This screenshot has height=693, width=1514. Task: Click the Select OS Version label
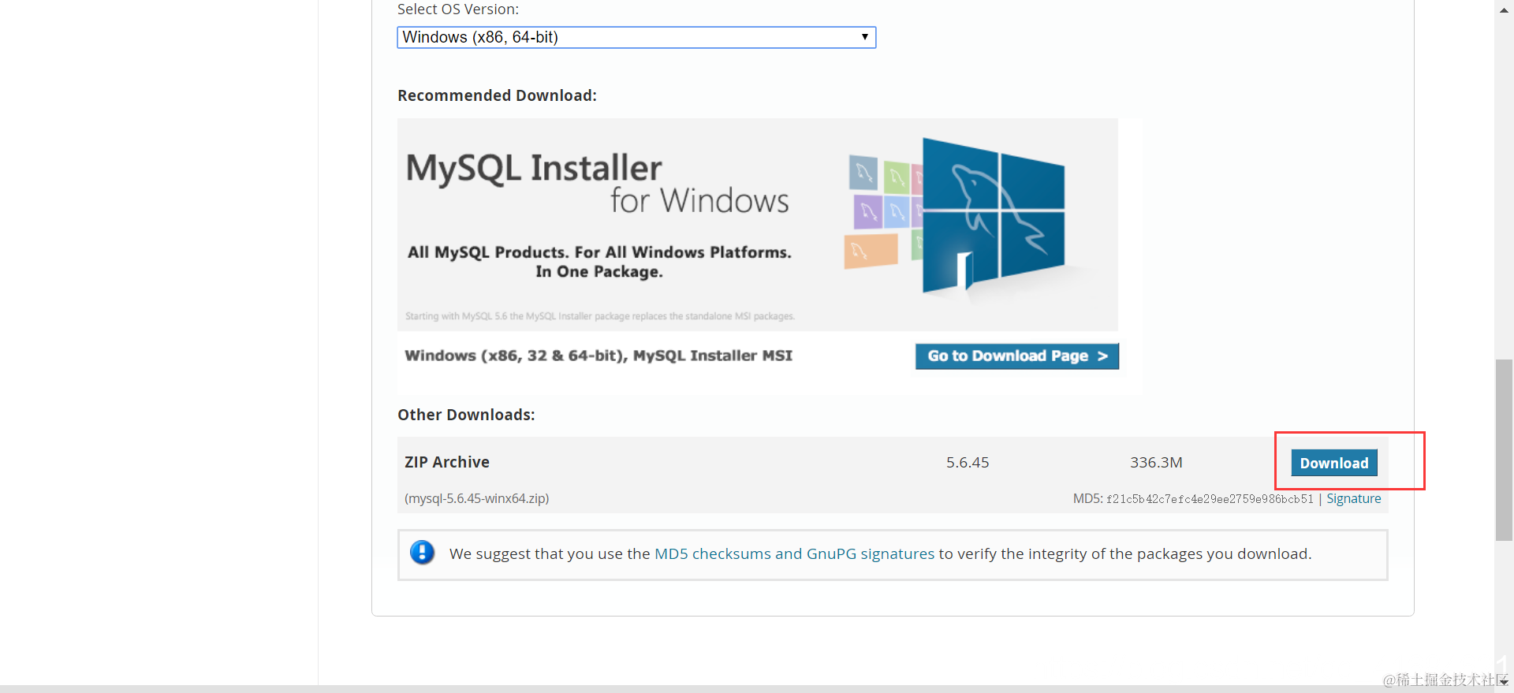pyautogui.click(x=458, y=9)
